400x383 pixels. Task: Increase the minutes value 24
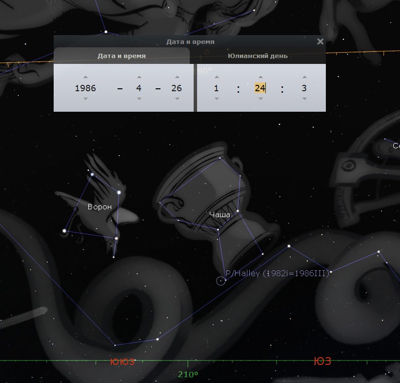pos(260,77)
